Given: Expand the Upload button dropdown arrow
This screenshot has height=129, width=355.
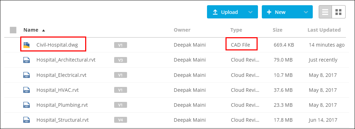Looking at the screenshot, I should (250, 12).
